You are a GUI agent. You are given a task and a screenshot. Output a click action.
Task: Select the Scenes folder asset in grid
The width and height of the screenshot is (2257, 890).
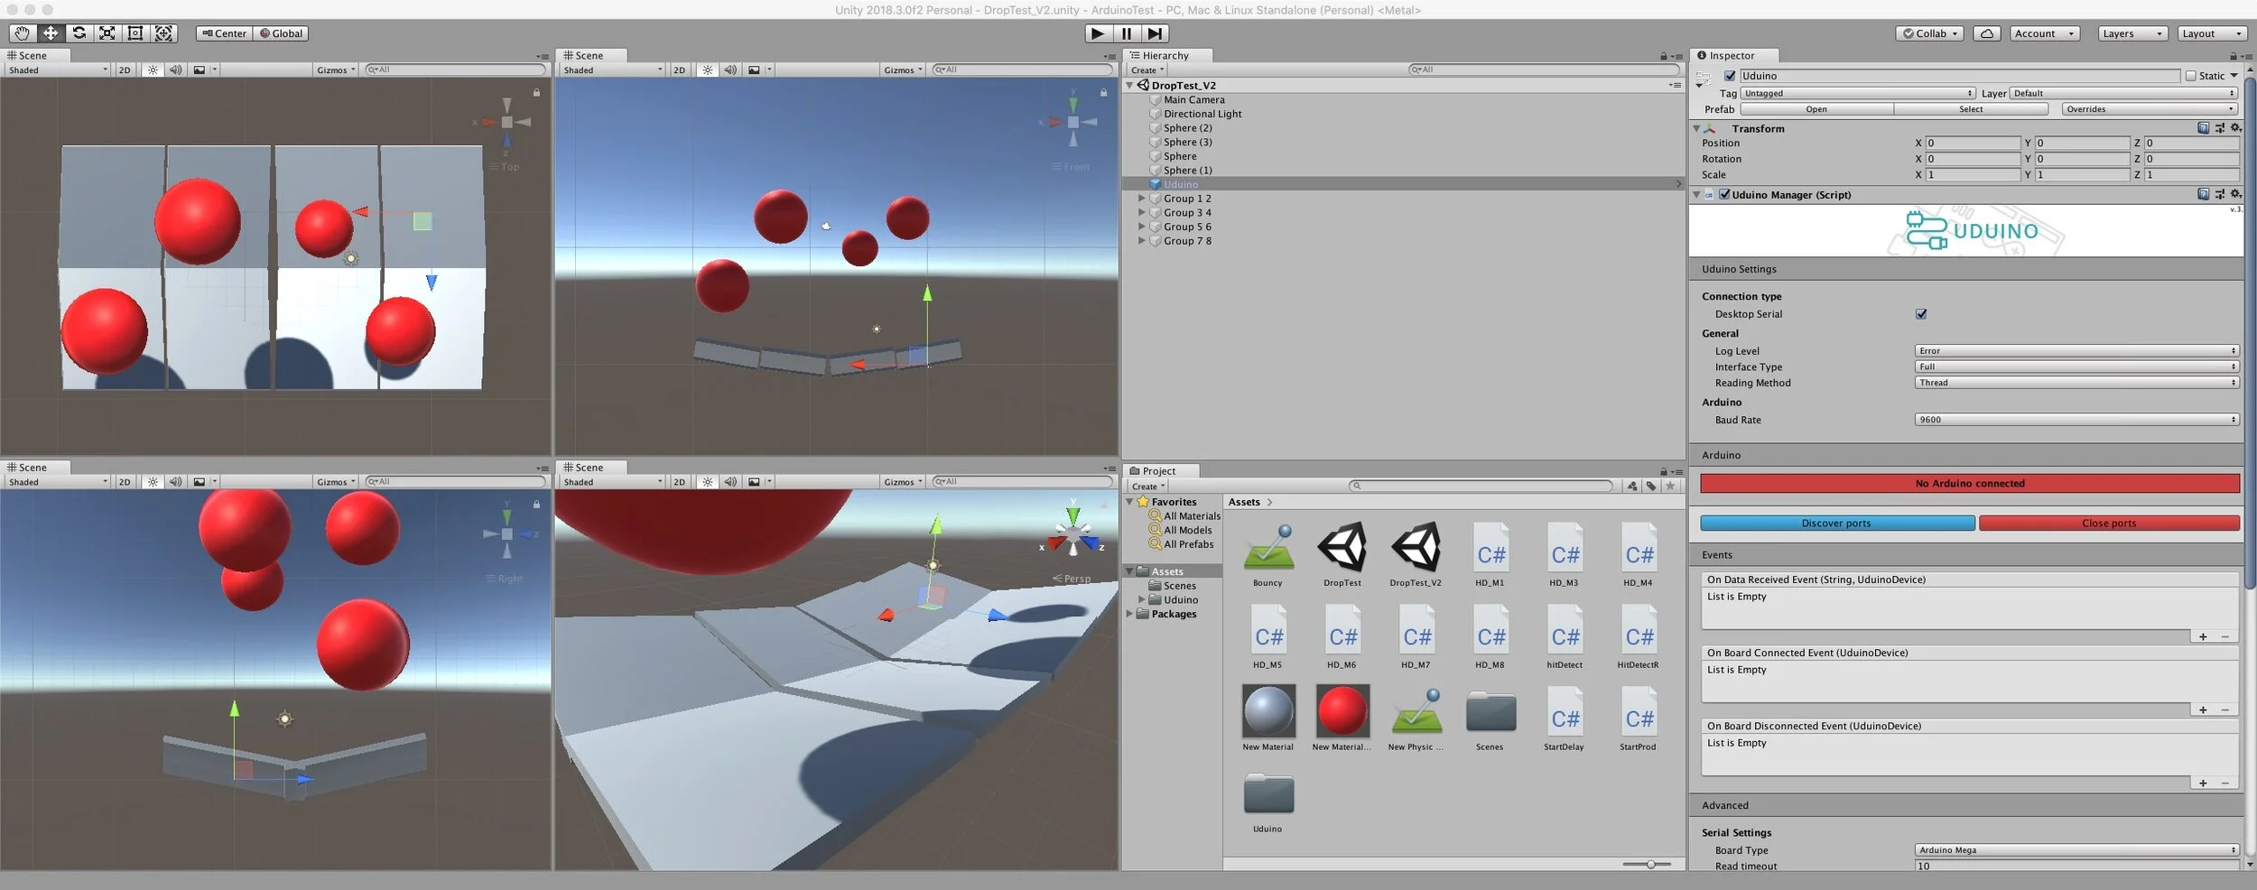[x=1491, y=719]
